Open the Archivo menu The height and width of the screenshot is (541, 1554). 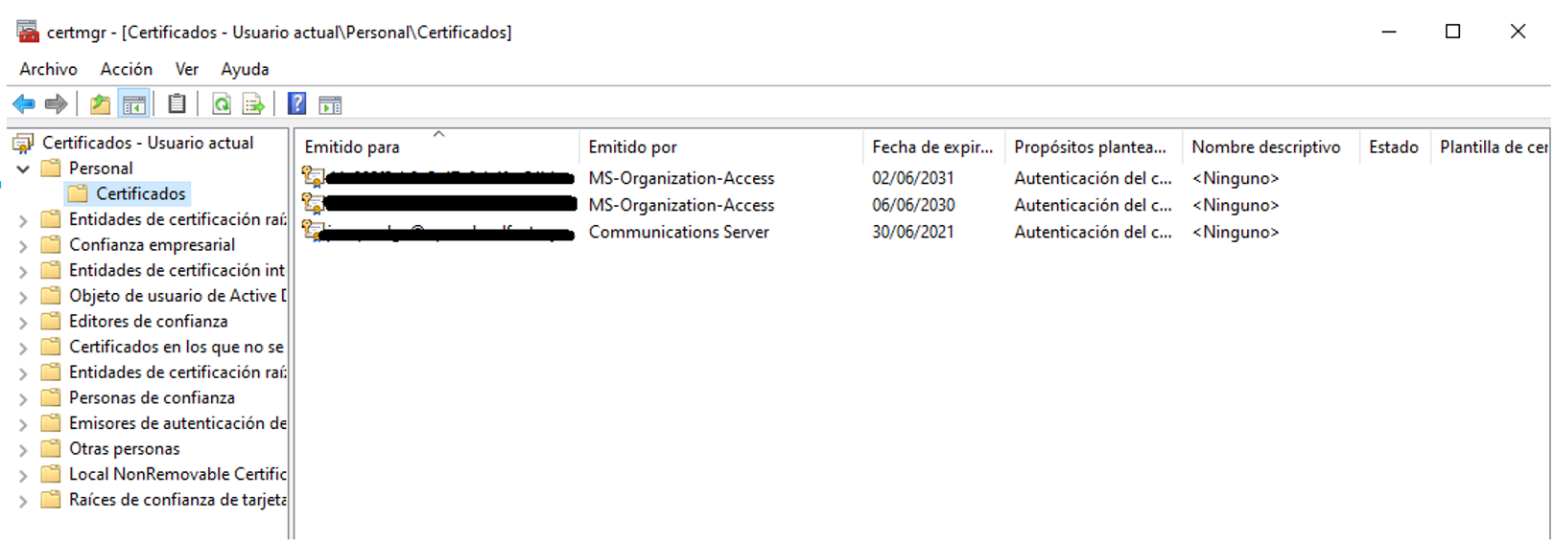tap(48, 69)
